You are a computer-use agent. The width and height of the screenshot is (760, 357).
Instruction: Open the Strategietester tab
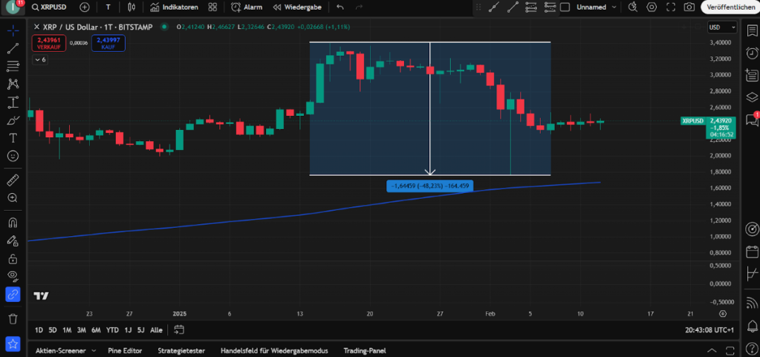(181, 351)
